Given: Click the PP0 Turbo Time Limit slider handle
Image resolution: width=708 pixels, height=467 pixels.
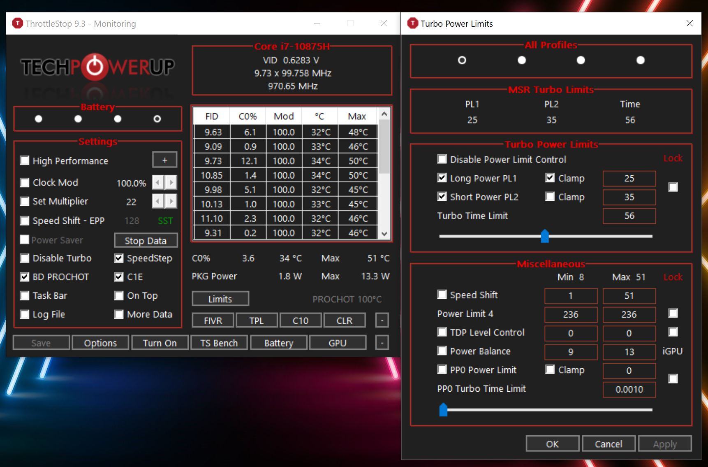Looking at the screenshot, I should pos(443,410).
